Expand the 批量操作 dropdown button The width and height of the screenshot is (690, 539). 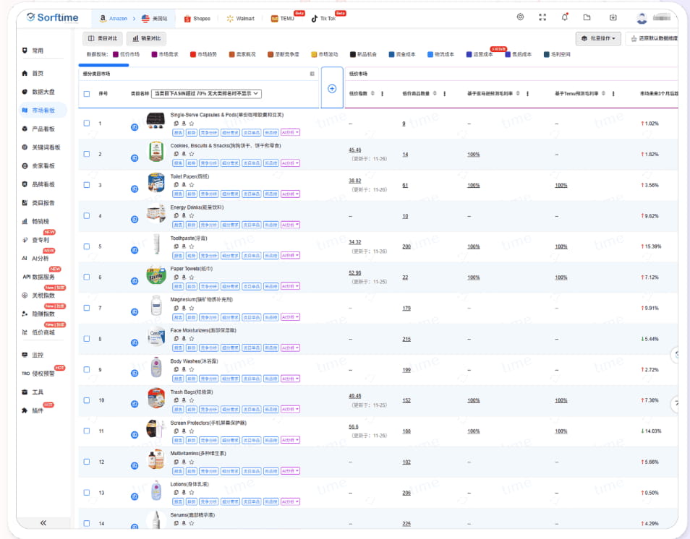pyautogui.click(x=598, y=38)
